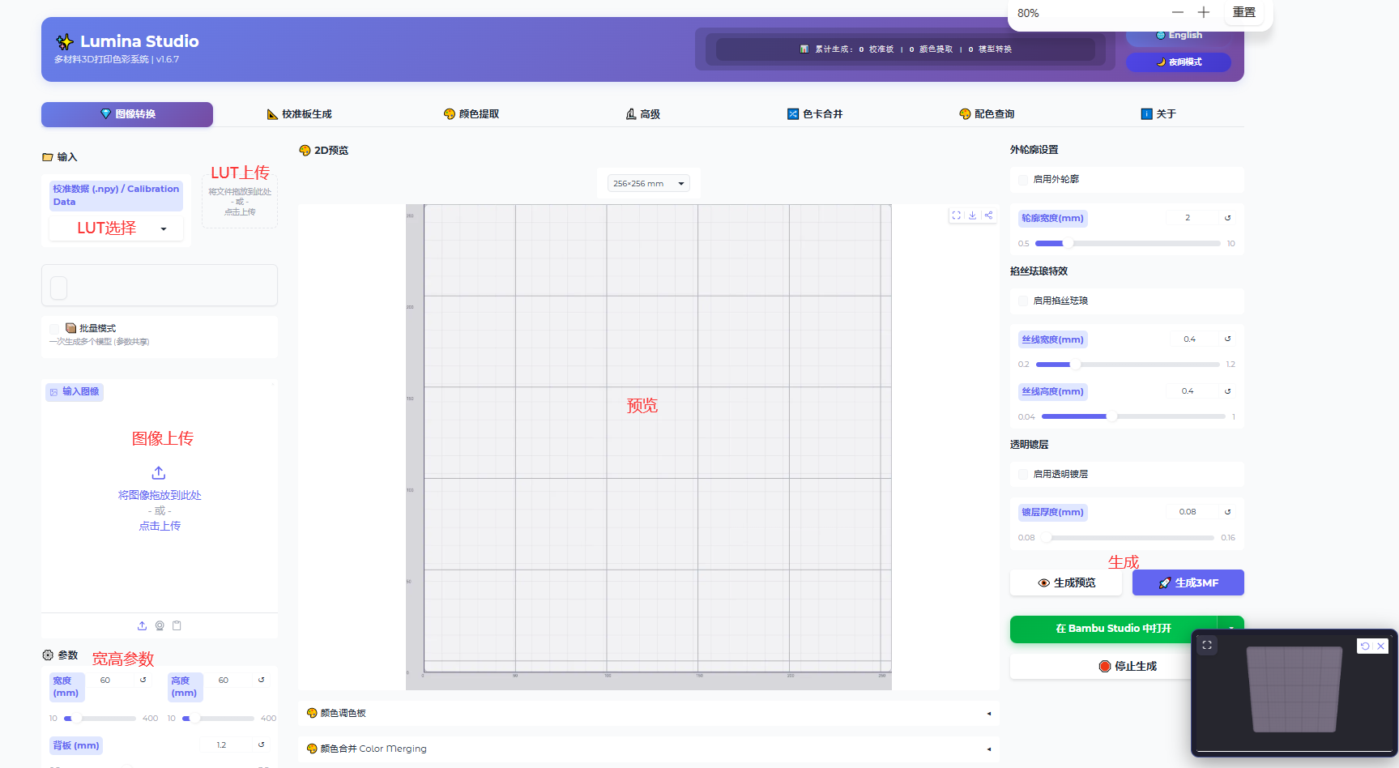Open the 校准板生成 tab
1399x768 pixels.
coord(299,114)
